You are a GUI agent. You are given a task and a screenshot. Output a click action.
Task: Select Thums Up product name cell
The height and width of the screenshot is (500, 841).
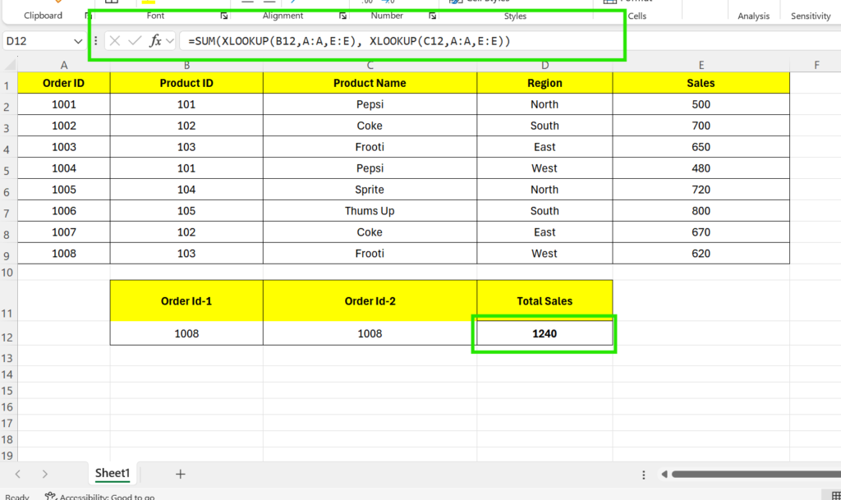(370, 211)
